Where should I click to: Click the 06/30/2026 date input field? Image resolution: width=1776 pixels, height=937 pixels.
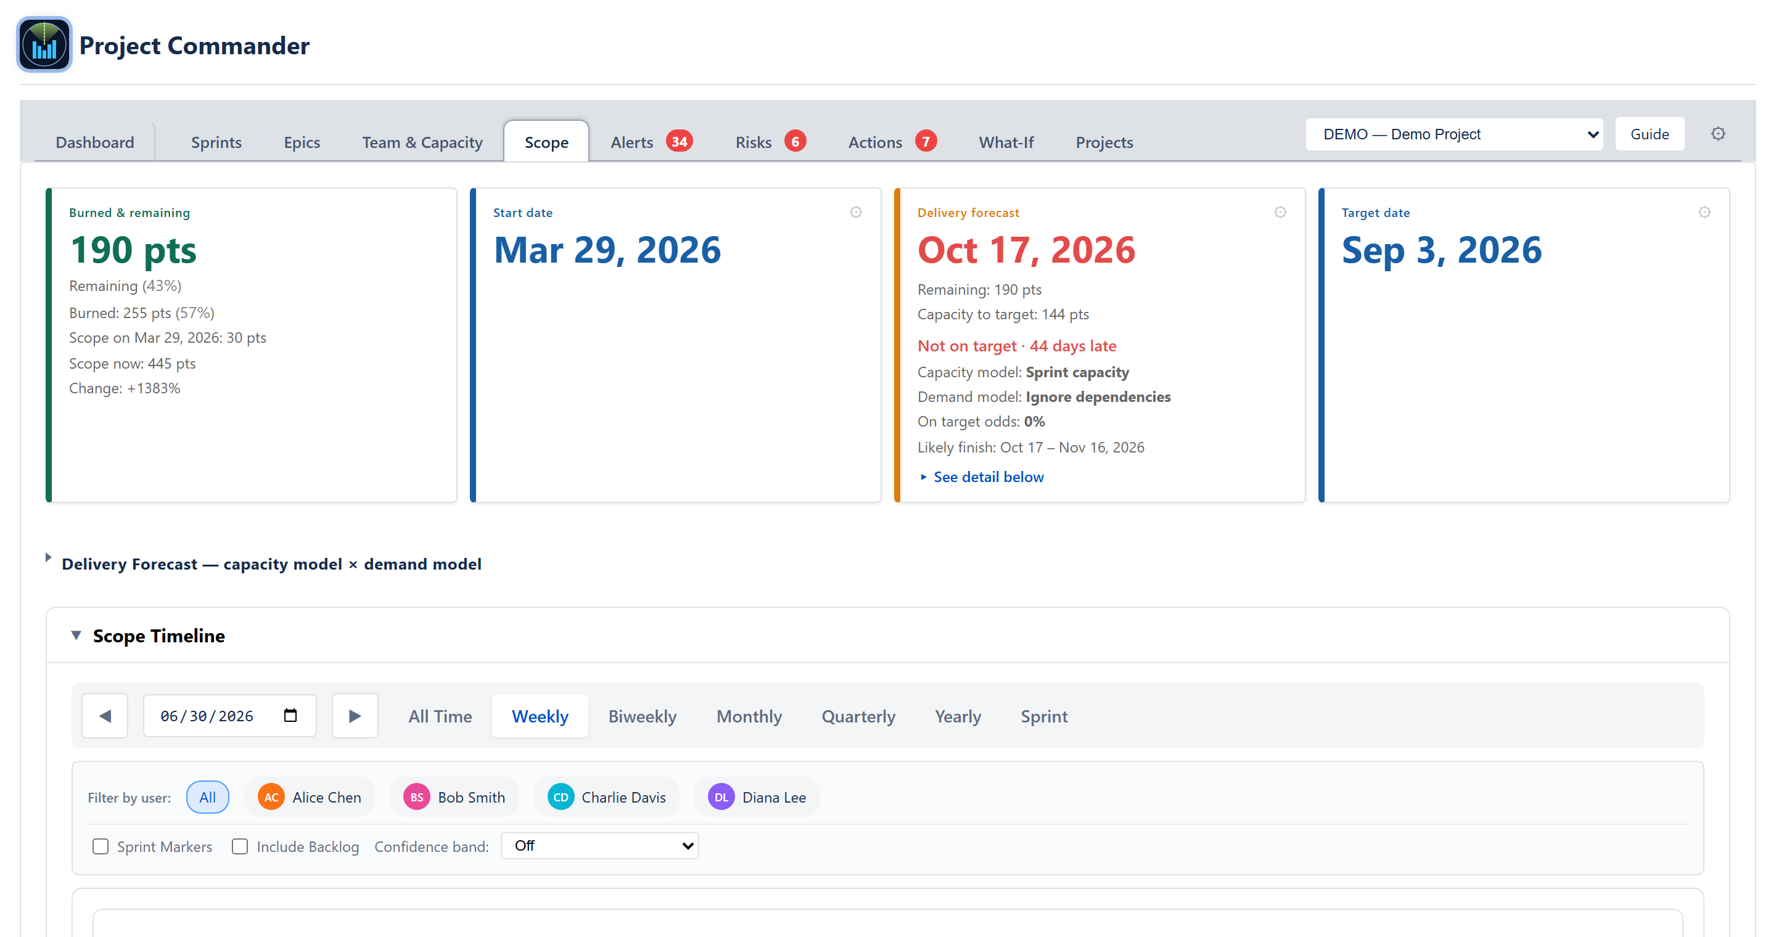click(229, 716)
